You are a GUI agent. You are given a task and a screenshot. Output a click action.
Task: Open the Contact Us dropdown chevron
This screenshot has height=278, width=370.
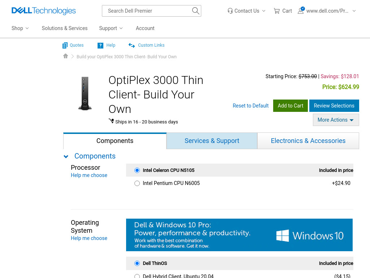click(x=264, y=11)
